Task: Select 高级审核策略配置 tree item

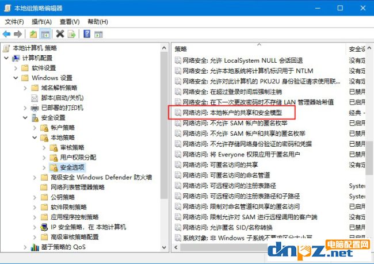Action: click(x=74, y=237)
